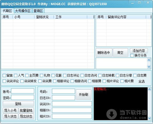
Task: Click the 清空 button
Action: point(120,53)
